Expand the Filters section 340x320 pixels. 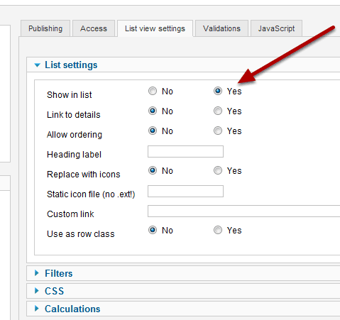point(59,273)
